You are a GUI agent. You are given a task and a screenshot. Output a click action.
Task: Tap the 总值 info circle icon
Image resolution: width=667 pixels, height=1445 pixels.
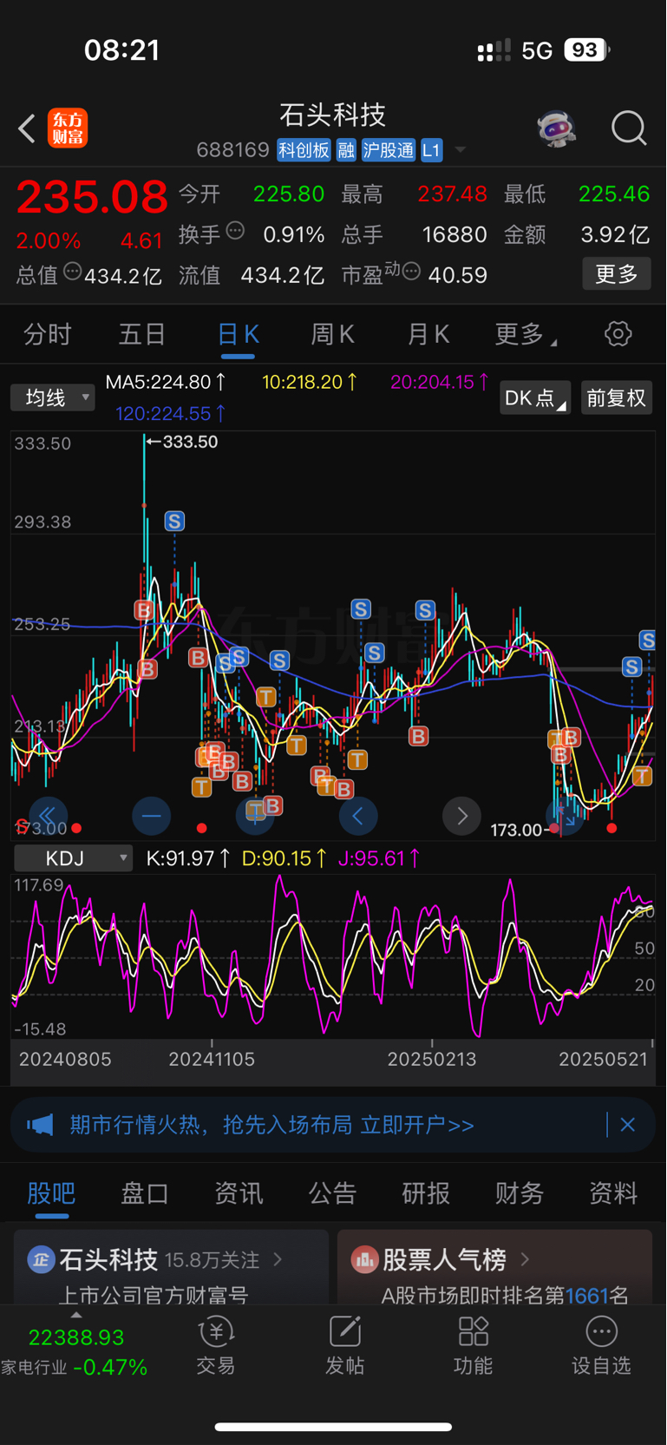point(73,272)
